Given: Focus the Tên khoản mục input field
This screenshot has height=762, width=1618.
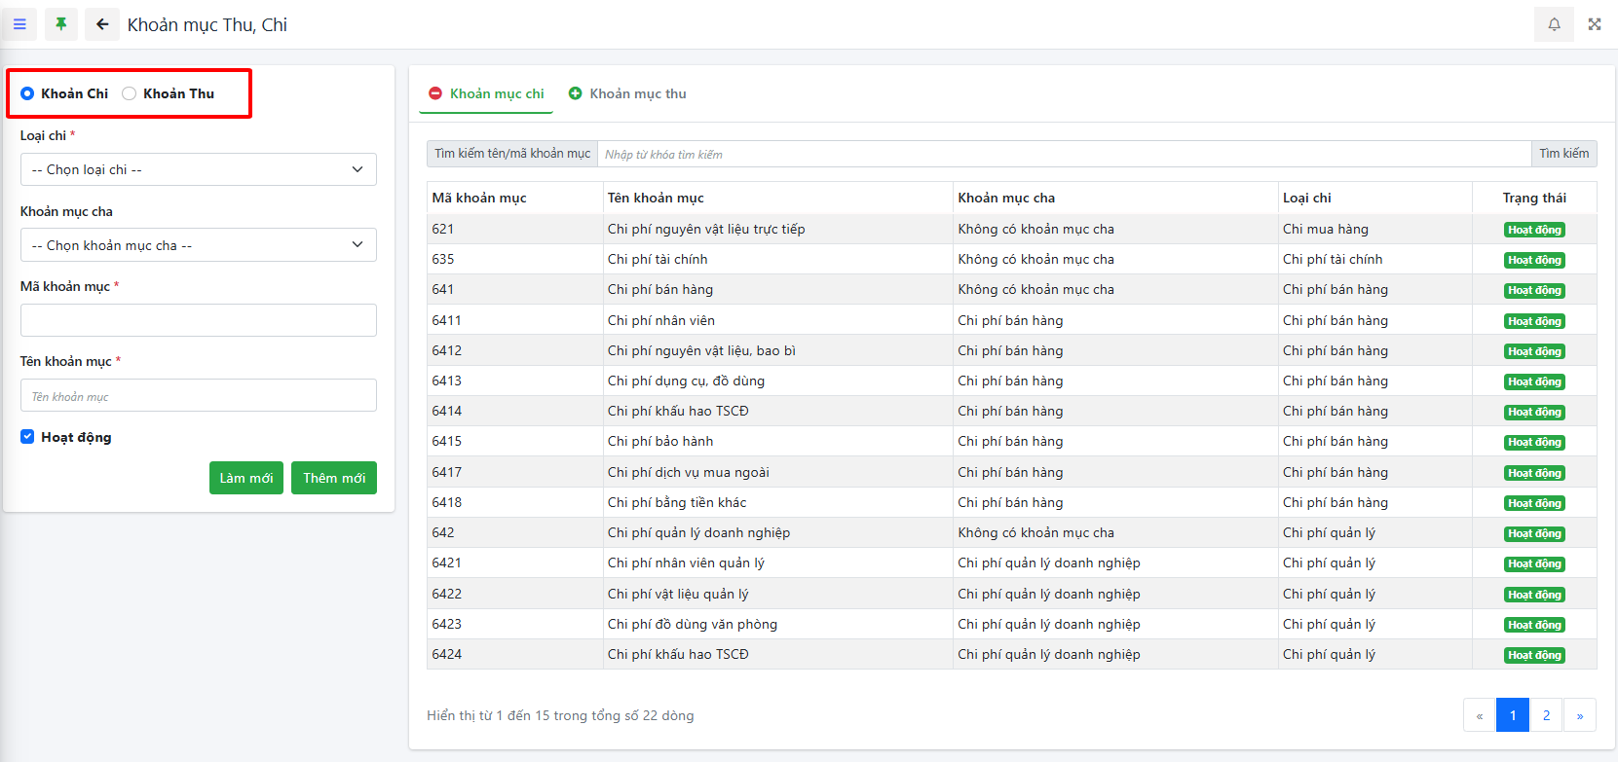Looking at the screenshot, I should point(198,396).
